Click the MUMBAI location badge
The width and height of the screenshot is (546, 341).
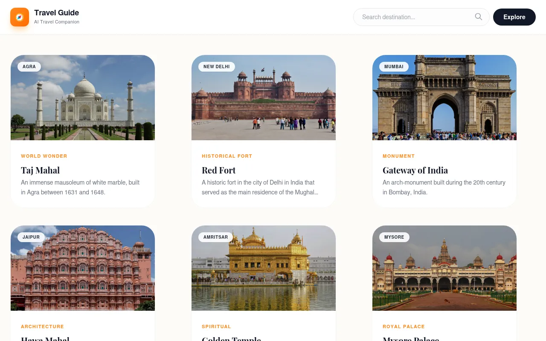tap(394, 66)
